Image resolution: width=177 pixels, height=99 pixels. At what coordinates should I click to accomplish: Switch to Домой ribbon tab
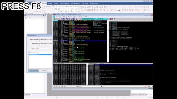coord(44,4)
